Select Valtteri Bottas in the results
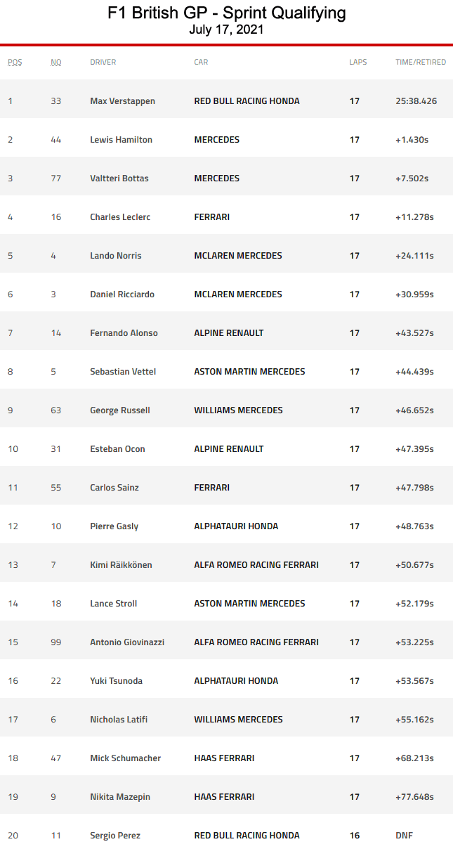453x849 pixels. pyautogui.click(x=119, y=179)
